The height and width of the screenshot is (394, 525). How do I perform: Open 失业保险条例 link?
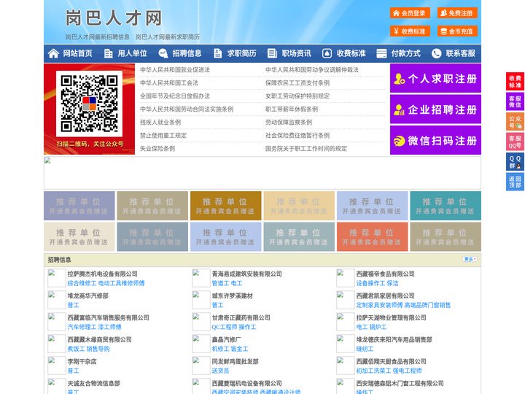pos(157,148)
